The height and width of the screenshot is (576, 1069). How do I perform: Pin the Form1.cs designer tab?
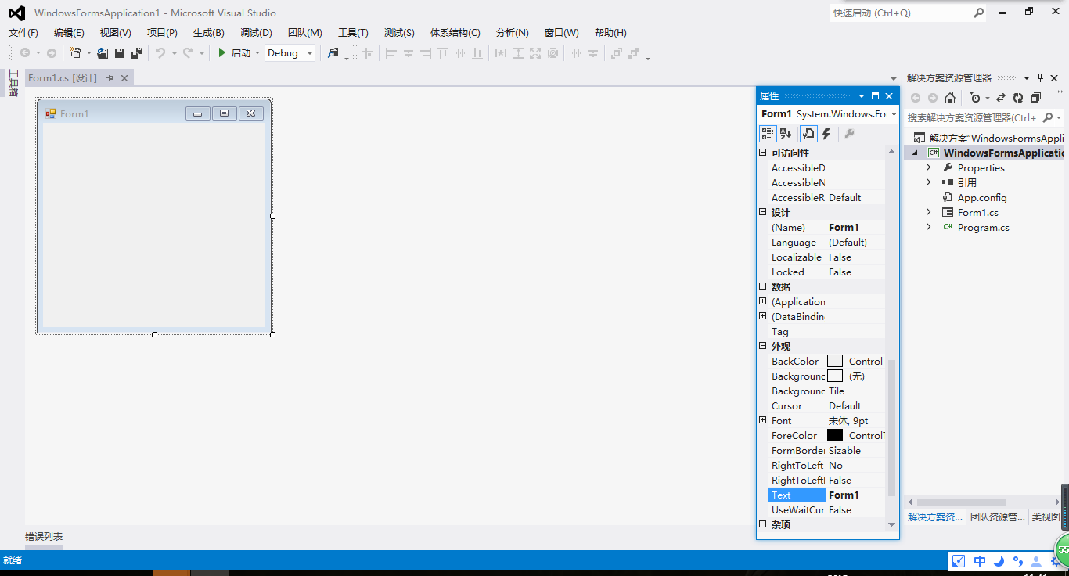point(110,78)
